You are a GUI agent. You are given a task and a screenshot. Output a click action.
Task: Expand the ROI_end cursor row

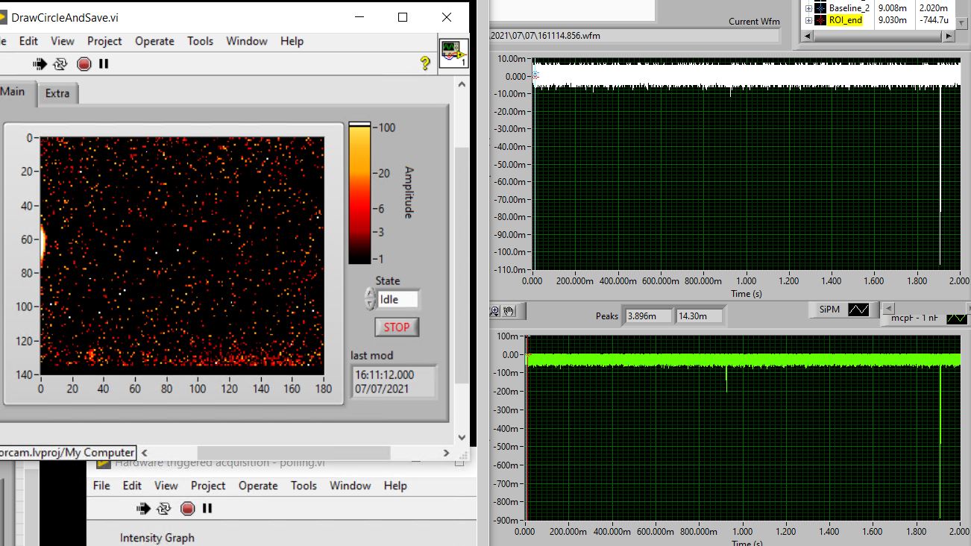click(x=808, y=20)
